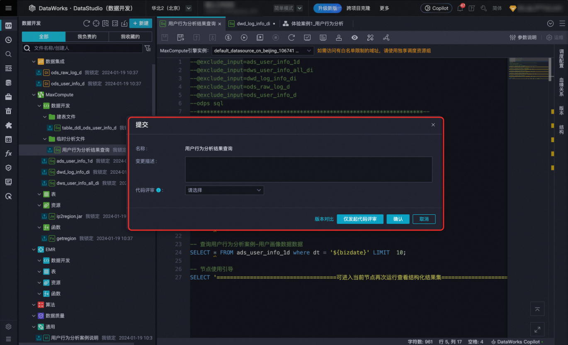Click the eye preview icon in toolbar

point(354,37)
